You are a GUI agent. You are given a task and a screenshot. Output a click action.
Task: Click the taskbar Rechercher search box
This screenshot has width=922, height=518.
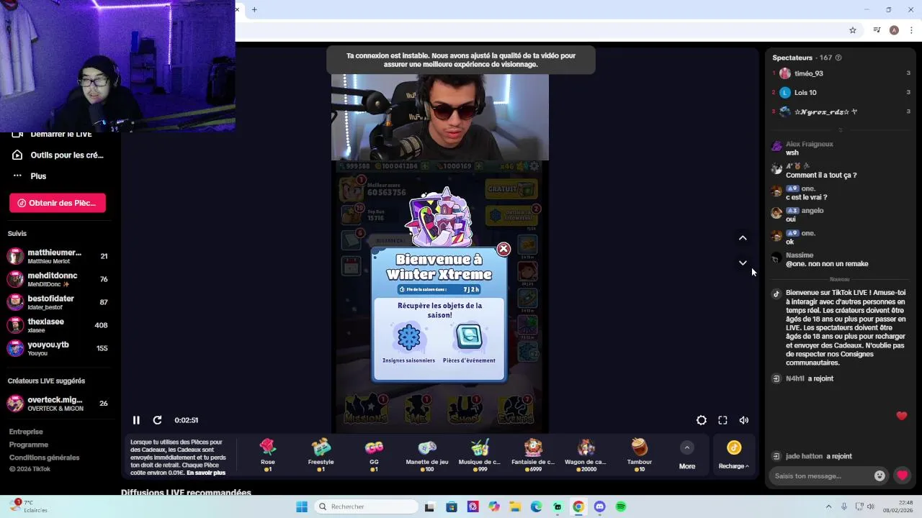click(365, 506)
